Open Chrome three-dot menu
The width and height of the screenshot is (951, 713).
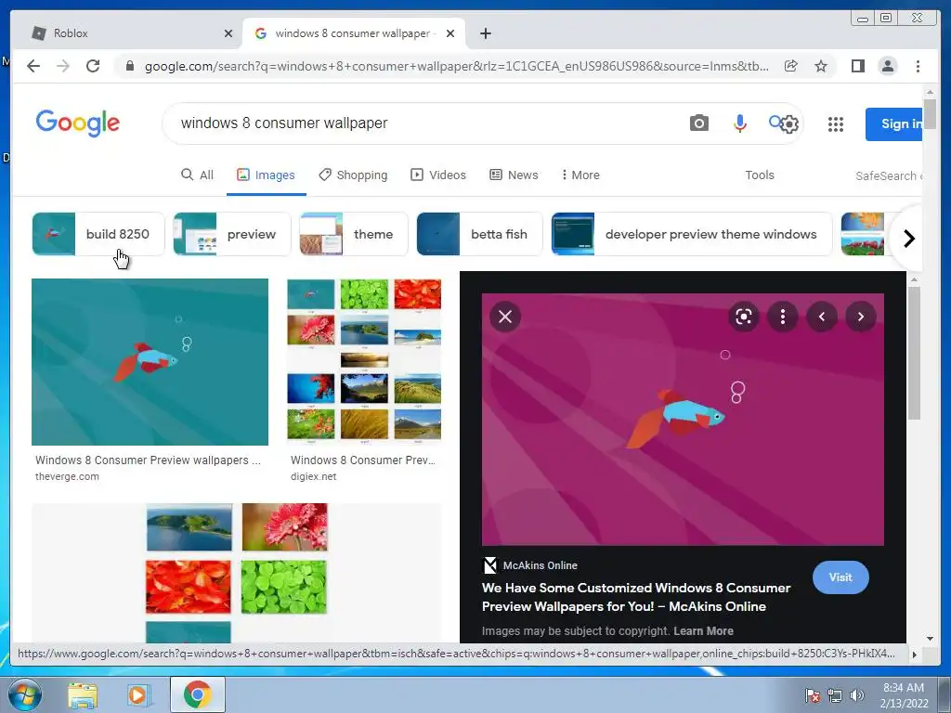pyautogui.click(x=918, y=66)
